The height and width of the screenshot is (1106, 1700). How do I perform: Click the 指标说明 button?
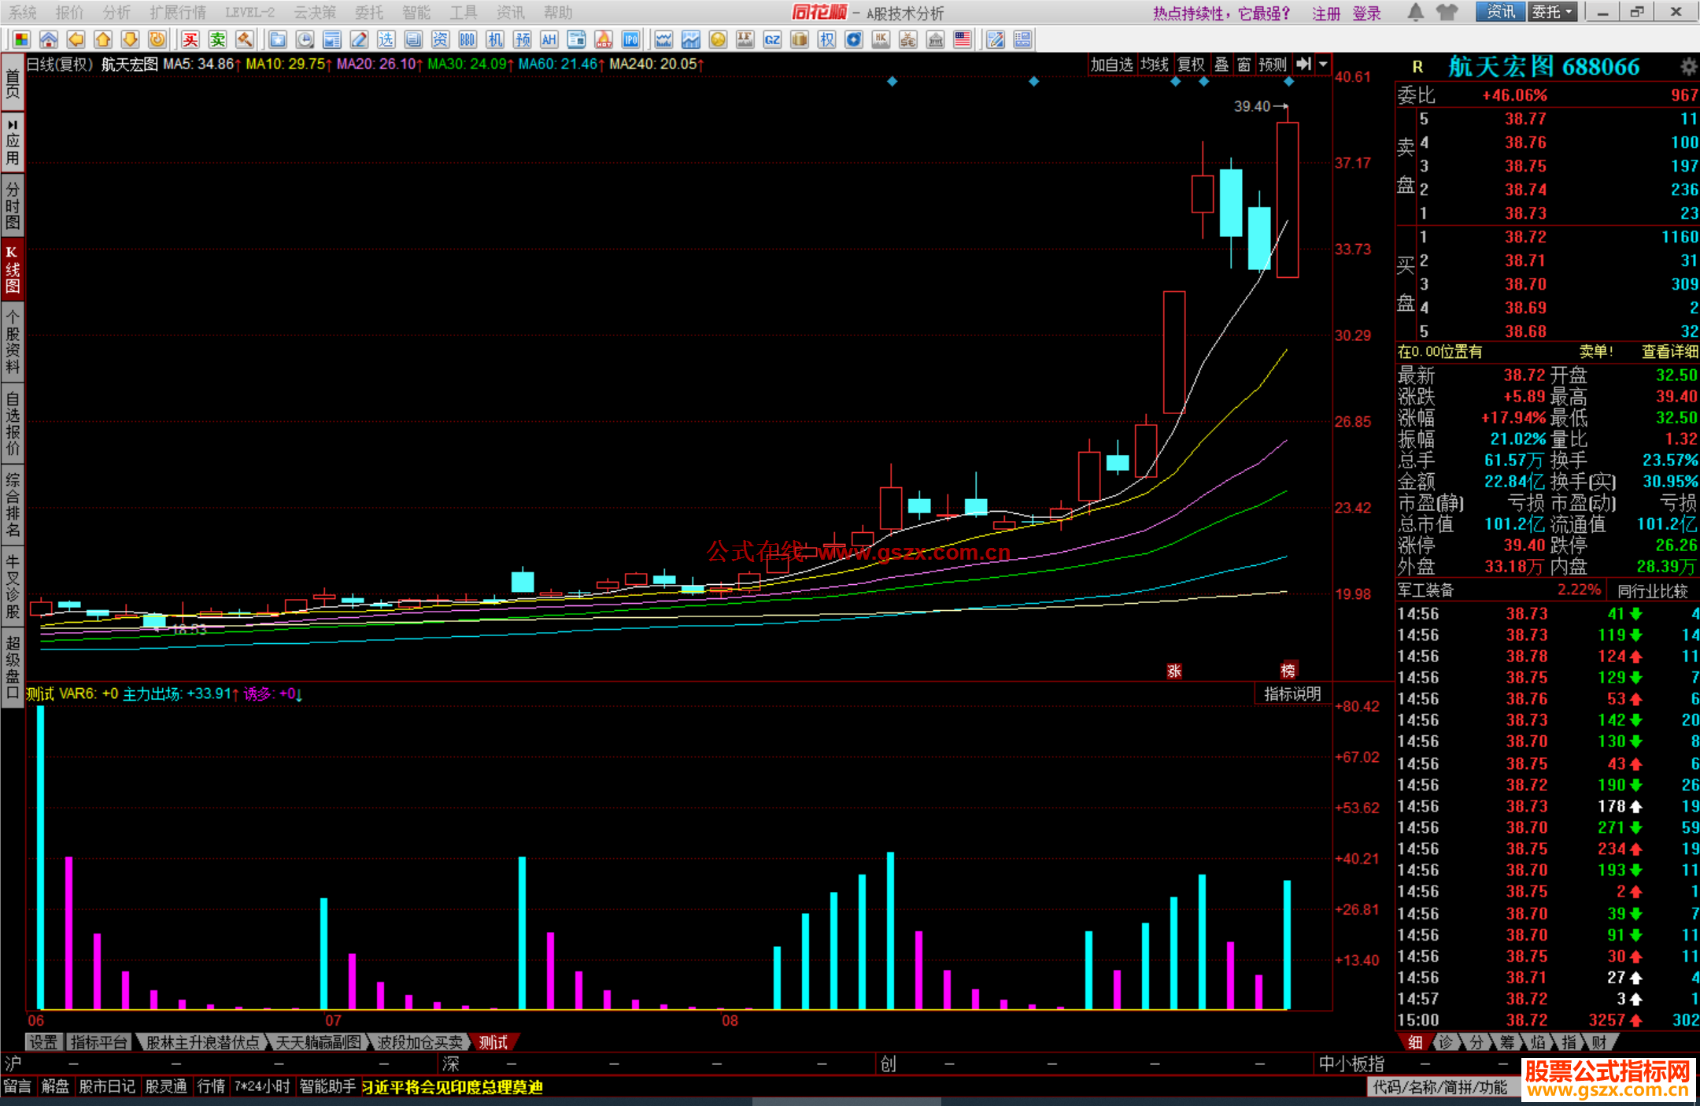[x=1292, y=694]
